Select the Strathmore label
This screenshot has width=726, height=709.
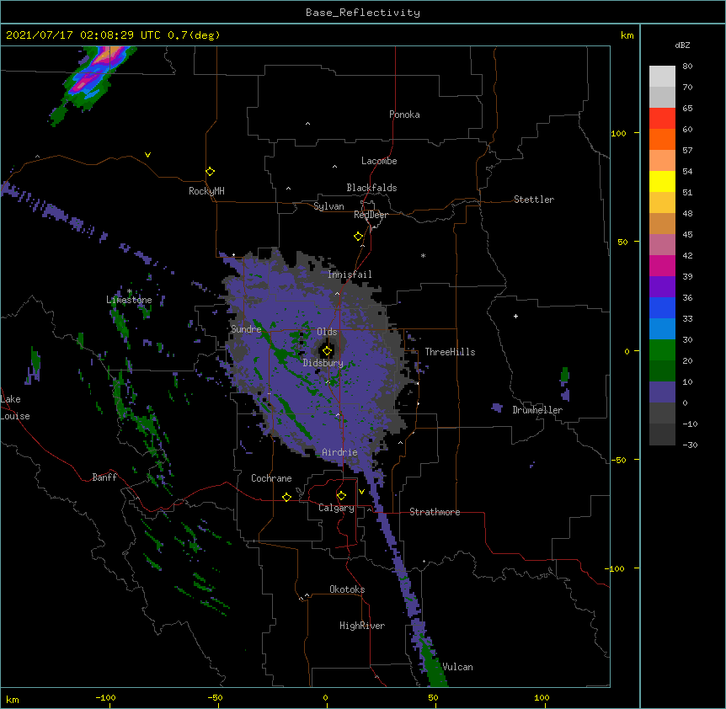(x=435, y=512)
